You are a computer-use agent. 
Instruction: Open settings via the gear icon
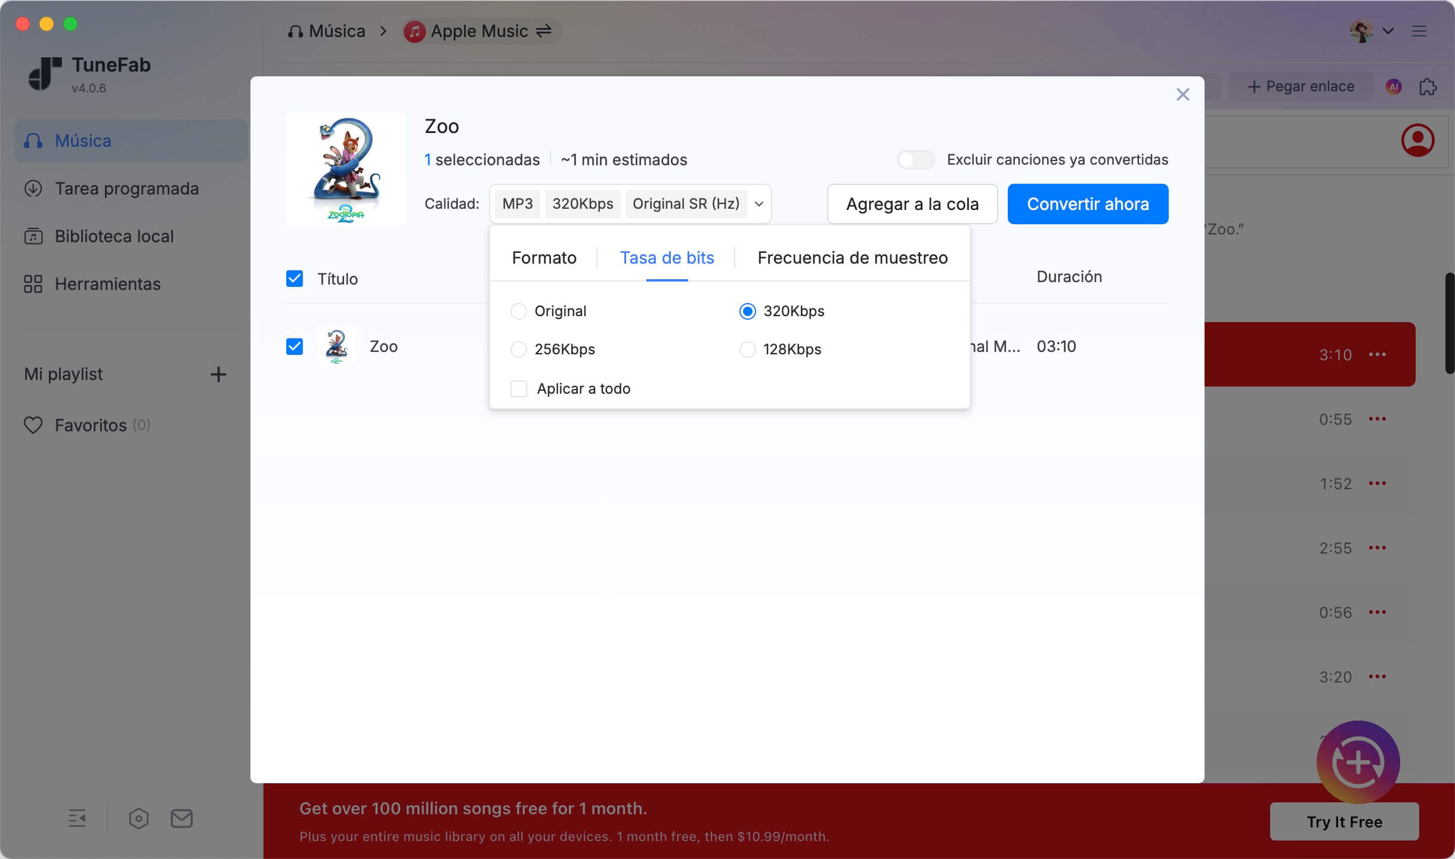click(139, 818)
